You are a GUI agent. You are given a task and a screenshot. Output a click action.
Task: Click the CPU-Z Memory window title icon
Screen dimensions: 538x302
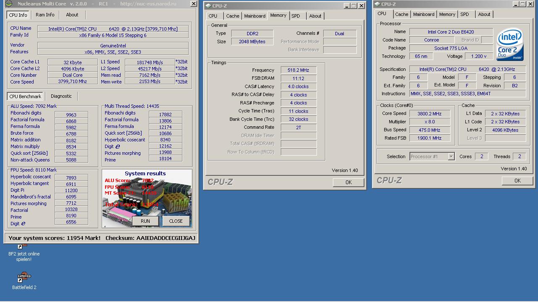(208, 6)
